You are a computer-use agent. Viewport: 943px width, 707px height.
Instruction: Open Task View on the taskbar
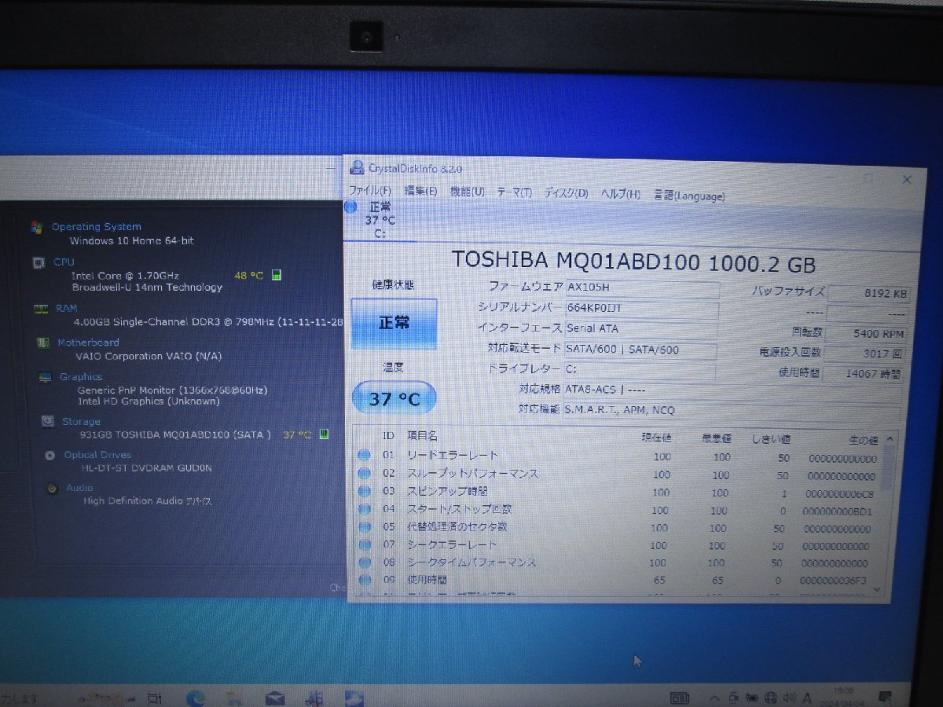pyautogui.click(x=155, y=697)
